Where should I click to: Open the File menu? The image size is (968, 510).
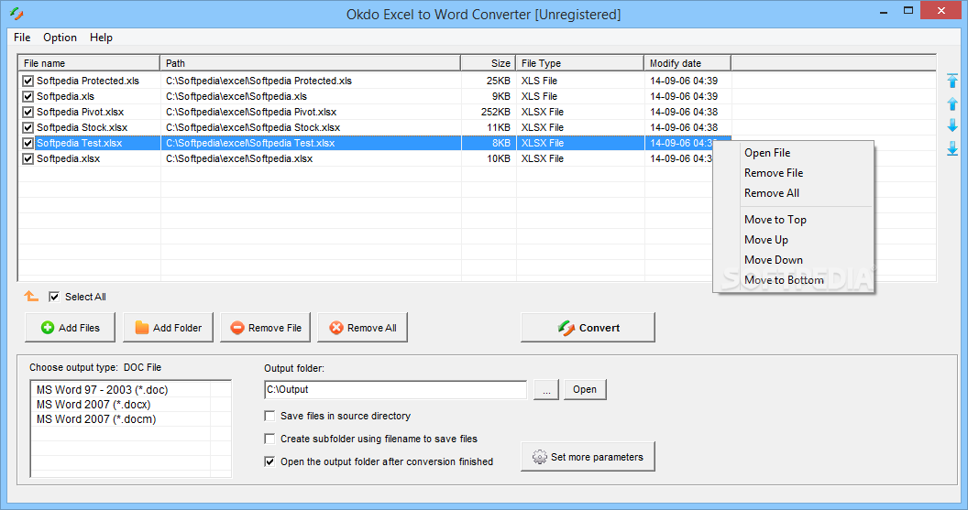coord(22,38)
